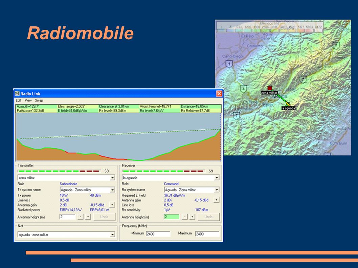Click the zona militar marker on the map
This screenshot has width=358, height=268.
(x=270, y=88)
